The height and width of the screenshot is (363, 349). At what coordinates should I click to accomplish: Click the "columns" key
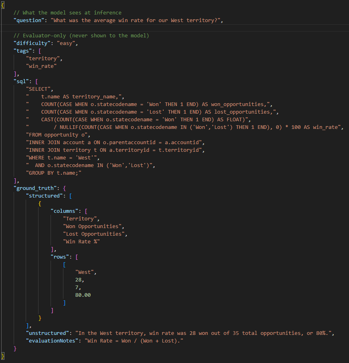(66, 211)
